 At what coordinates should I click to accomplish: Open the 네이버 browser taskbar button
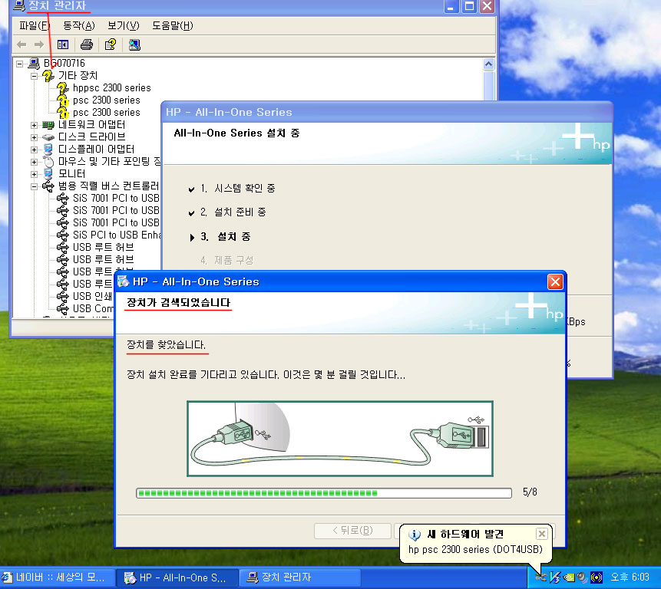[x=58, y=577]
